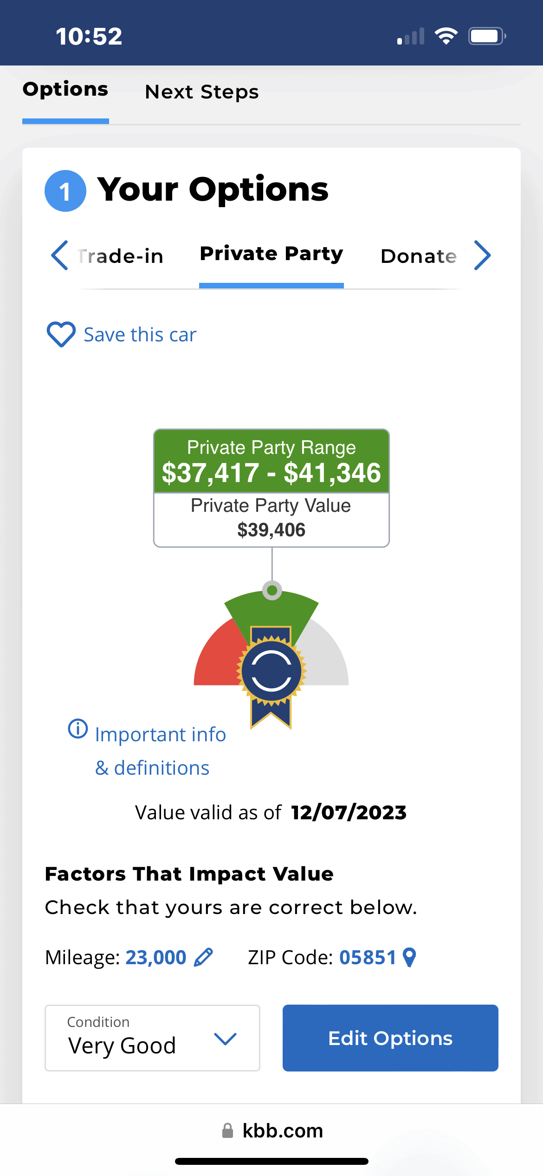Select the green dot marker on gauge
This screenshot has width=543, height=1176.
[x=272, y=590]
